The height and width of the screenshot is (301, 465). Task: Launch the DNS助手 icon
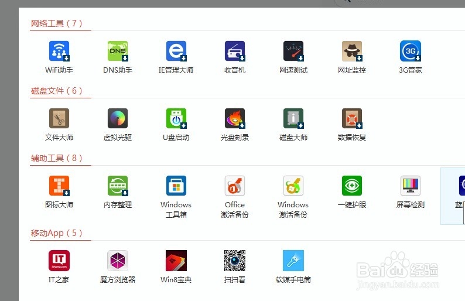(x=118, y=51)
